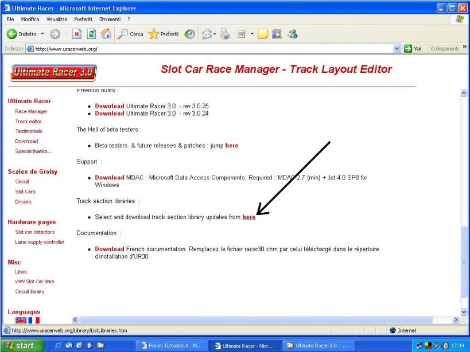Expand the Collegamenti links chevron
Screen dimensions: 470x352
click(465, 46)
